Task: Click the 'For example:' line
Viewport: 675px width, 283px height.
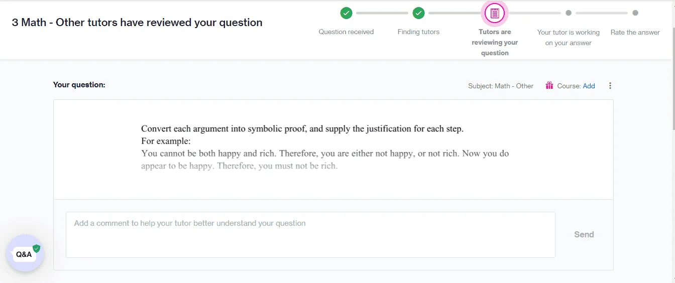Action: [166, 141]
